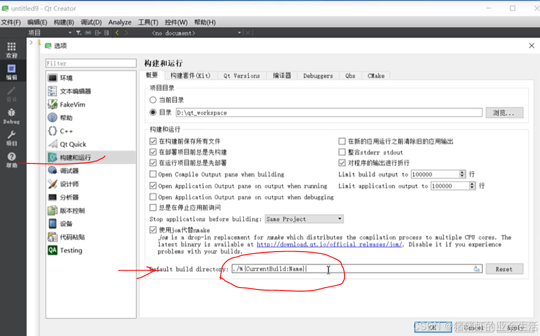
Task: Select FakeVim category
Action: [91, 104]
